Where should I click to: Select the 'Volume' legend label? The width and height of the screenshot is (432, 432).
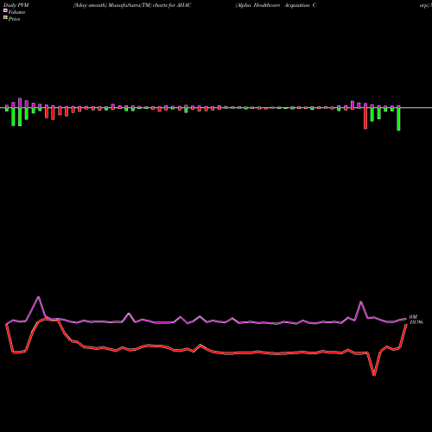(16, 12)
